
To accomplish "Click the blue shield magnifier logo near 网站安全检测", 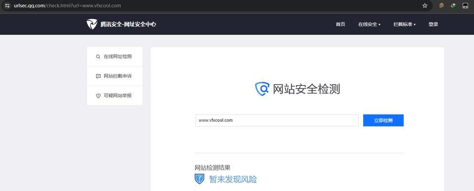I will [262, 89].
